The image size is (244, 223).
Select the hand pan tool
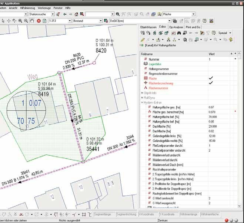coord(32,21)
